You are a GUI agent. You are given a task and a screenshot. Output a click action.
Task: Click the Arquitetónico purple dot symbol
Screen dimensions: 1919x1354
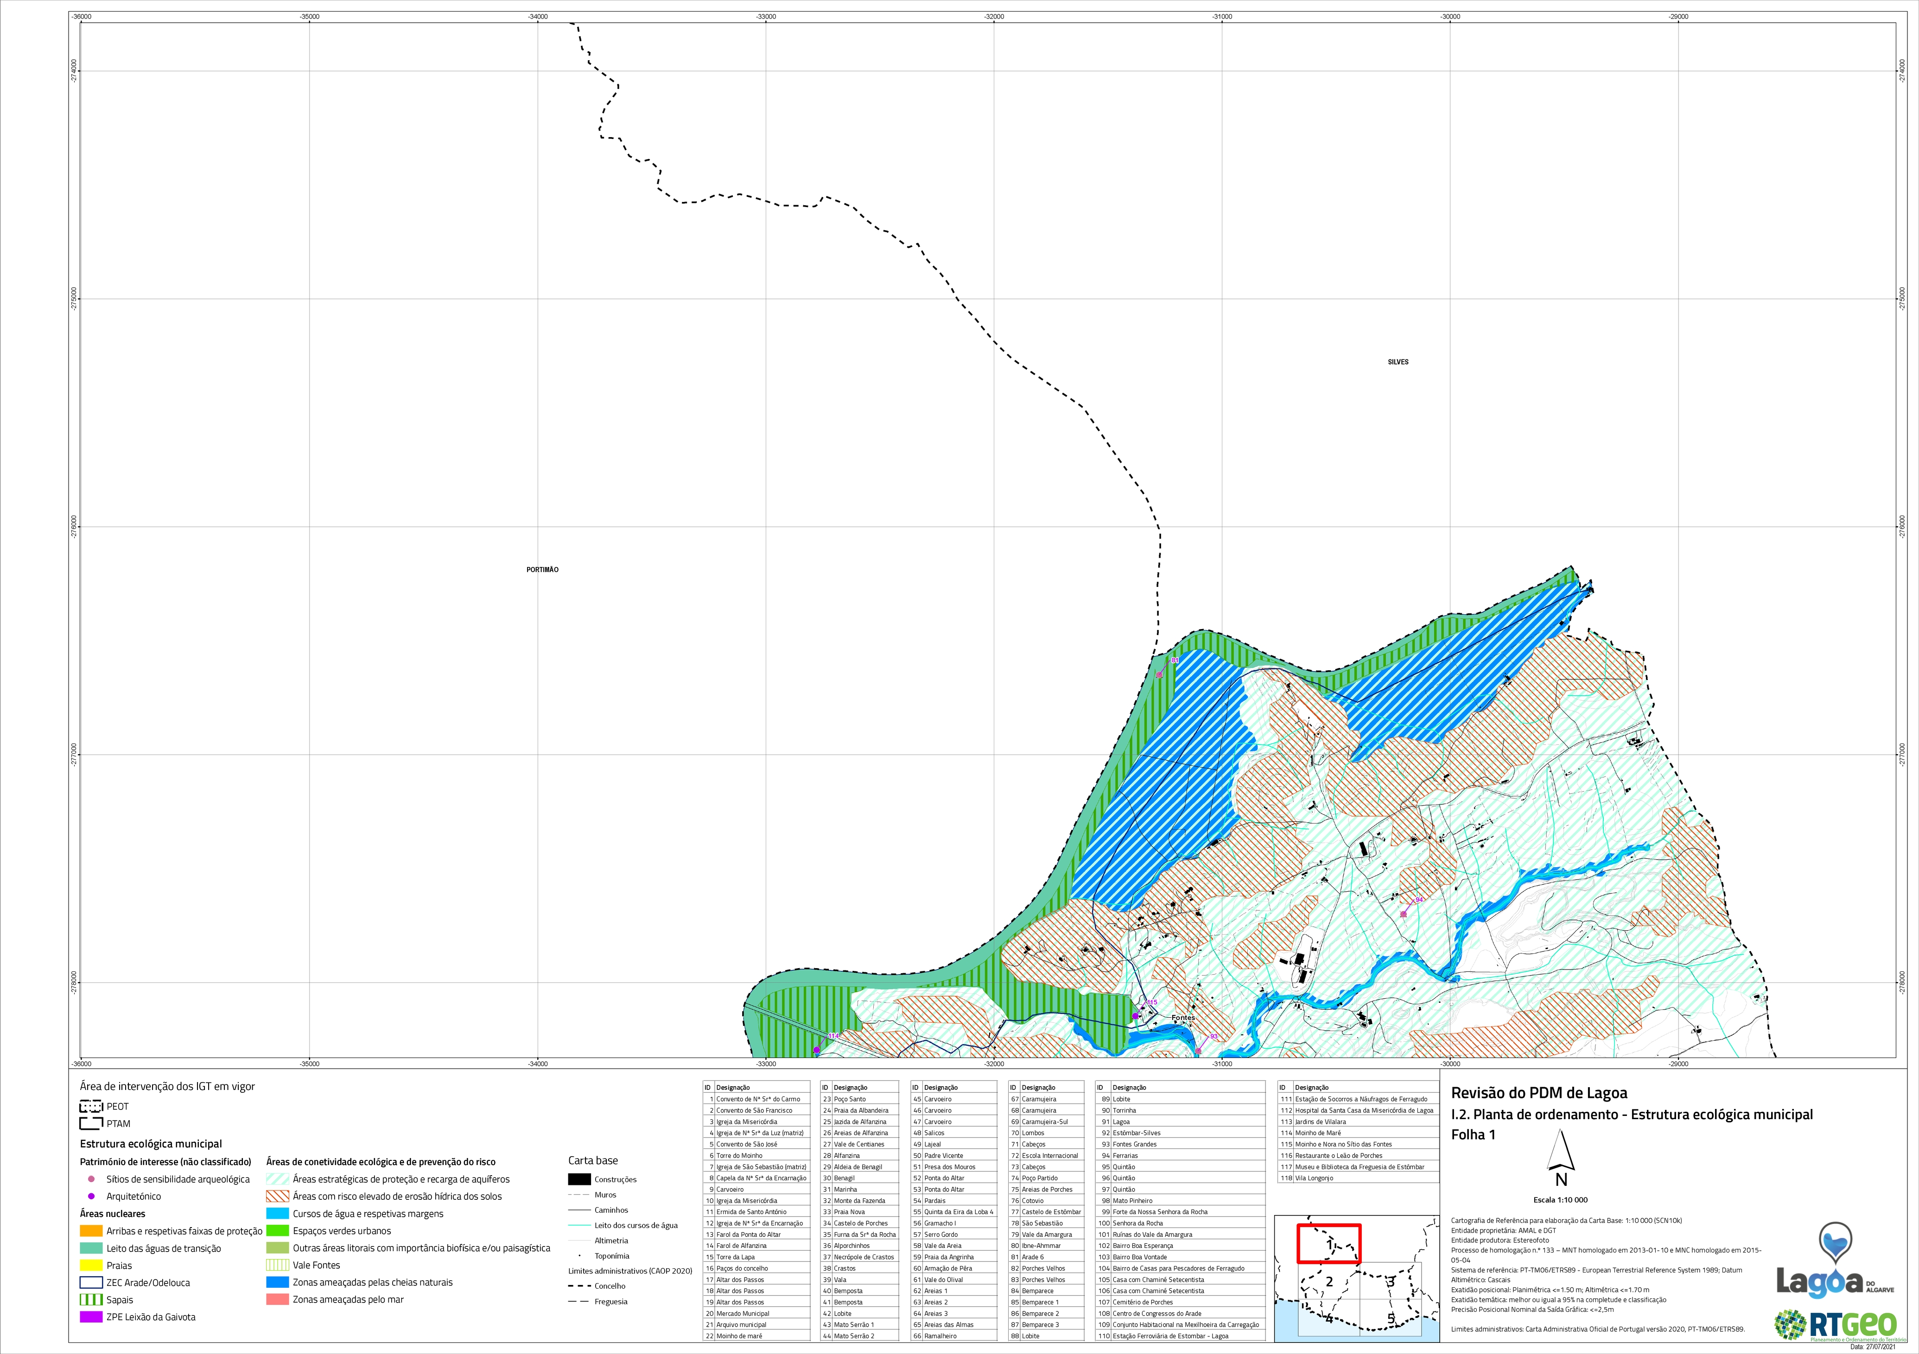pos(91,1196)
